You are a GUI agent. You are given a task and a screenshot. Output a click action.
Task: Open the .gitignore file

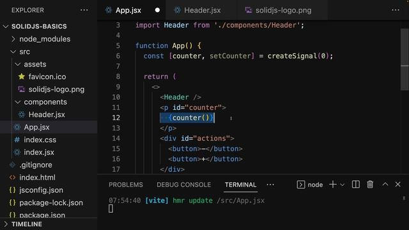point(36,165)
